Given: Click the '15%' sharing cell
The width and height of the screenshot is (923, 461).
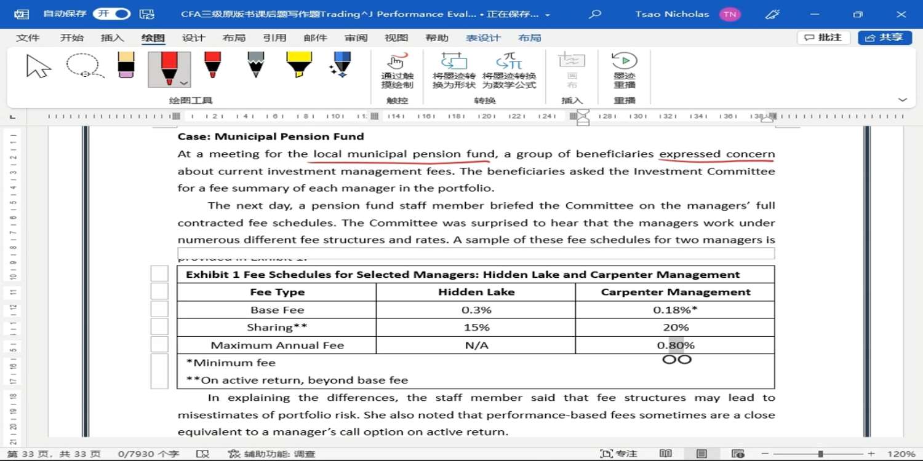Looking at the screenshot, I should pos(476,327).
